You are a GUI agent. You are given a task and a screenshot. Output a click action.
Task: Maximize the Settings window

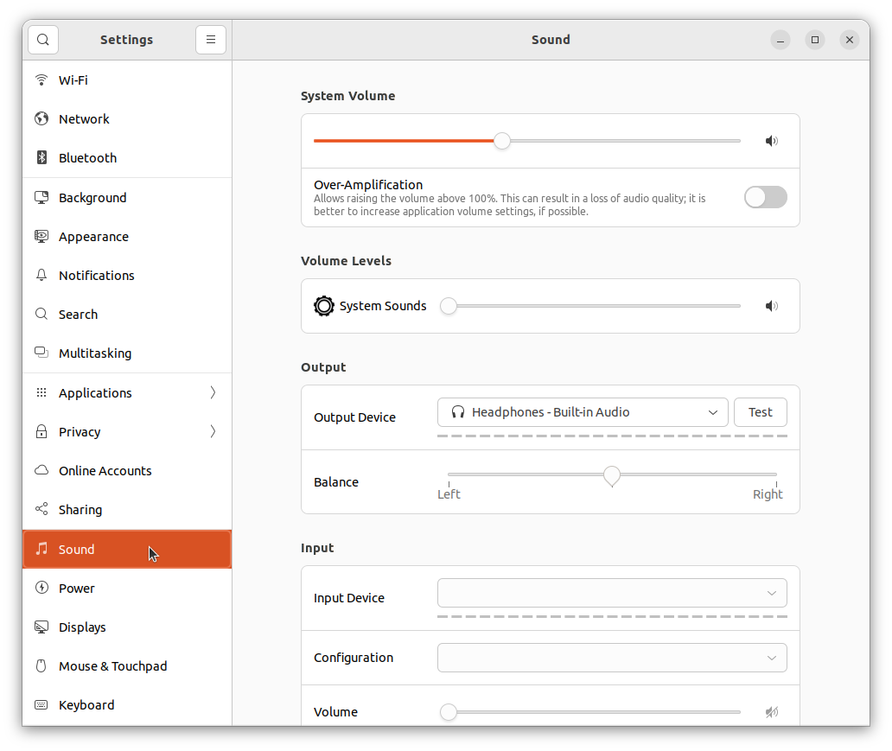pyautogui.click(x=814, y=40)
